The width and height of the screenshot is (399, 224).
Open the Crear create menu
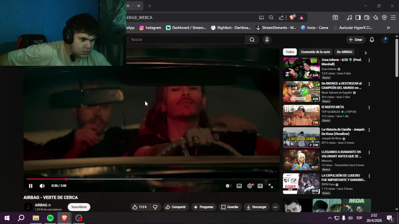355,40
